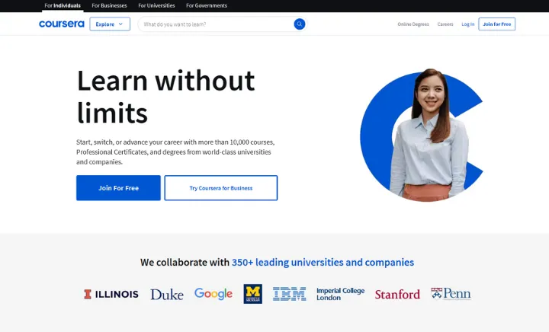Switch to For Businesses tab

(x=109, y=5)
